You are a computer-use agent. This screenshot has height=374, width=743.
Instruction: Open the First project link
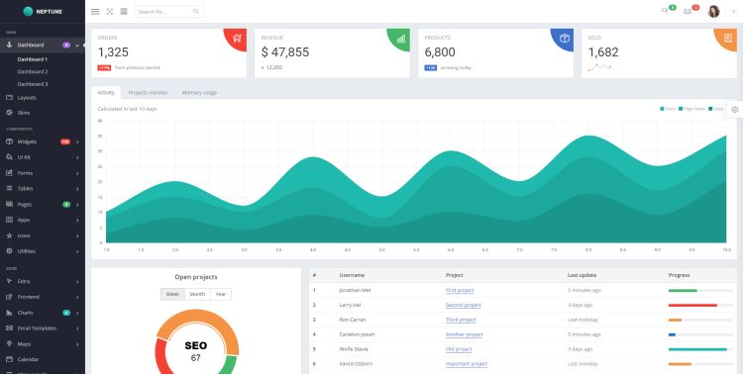pos(460,290)
